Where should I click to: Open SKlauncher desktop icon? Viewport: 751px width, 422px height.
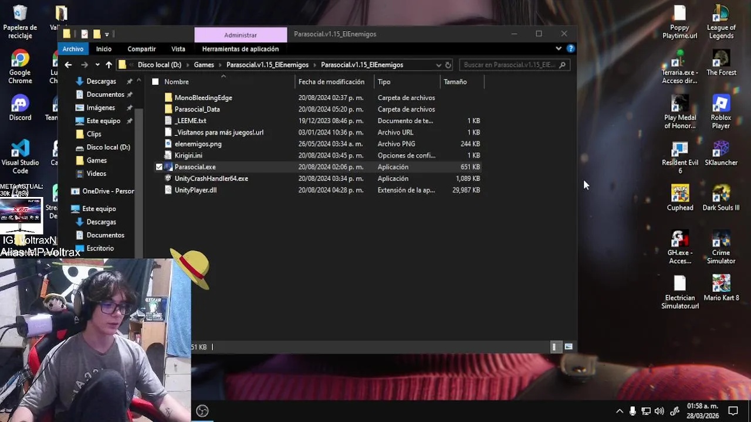[720, 154]
